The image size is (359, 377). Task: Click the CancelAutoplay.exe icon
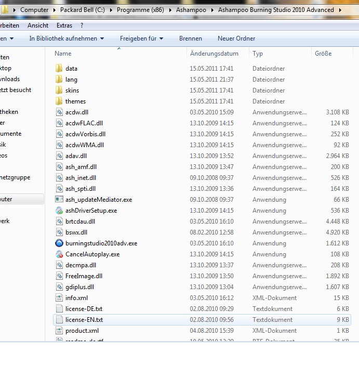click(x=59, y=254)
